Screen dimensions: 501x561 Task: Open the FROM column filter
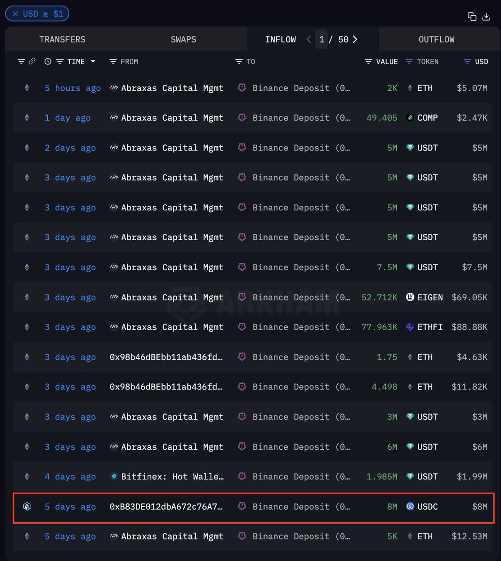113,62
